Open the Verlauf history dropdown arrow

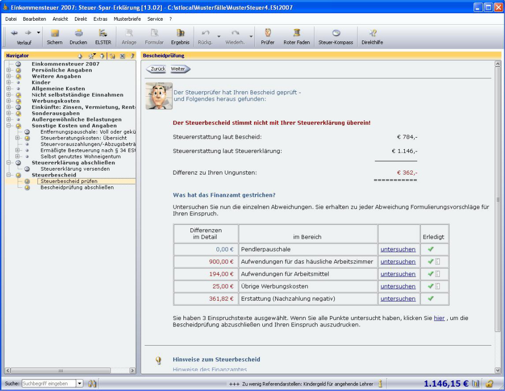click(38, 33)
